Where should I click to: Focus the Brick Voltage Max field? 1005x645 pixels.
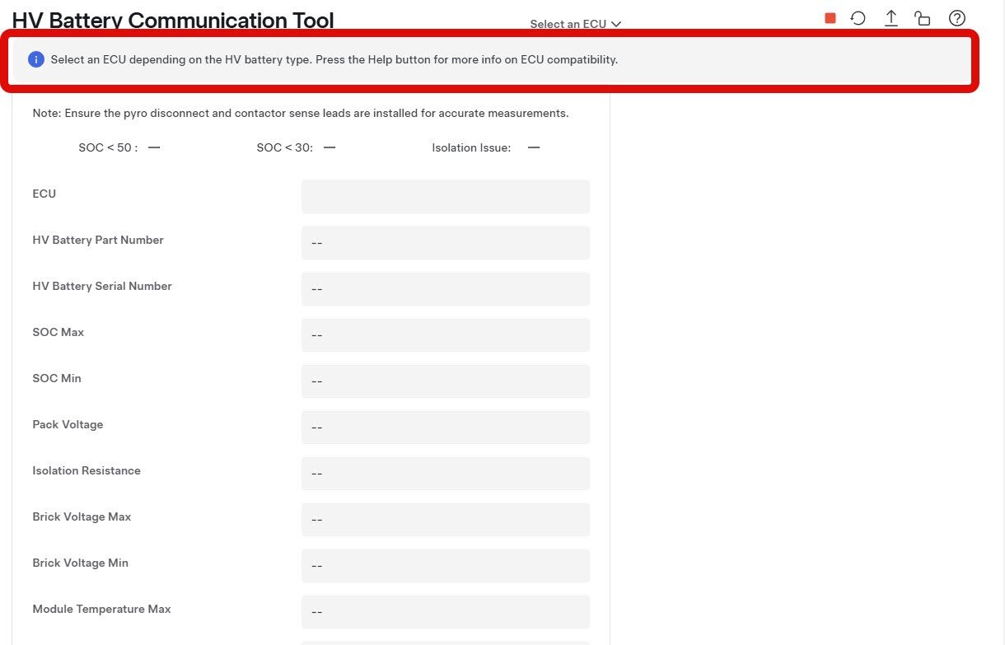click(x=445, y=520)
